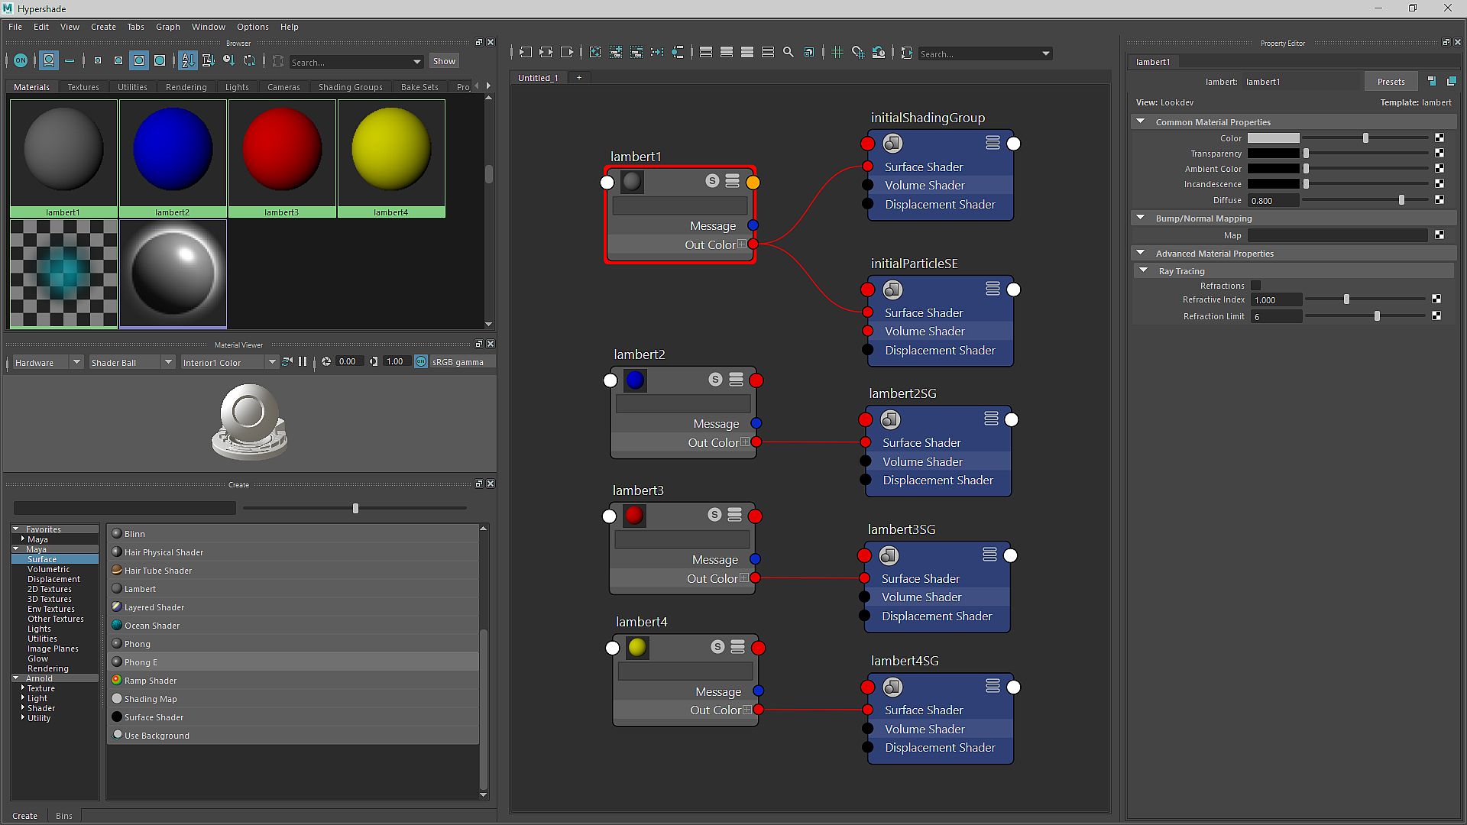Open the Hardware renderer dropdown
The width and height of the screenshot is (1467, 825).
[x=47, y=362]
